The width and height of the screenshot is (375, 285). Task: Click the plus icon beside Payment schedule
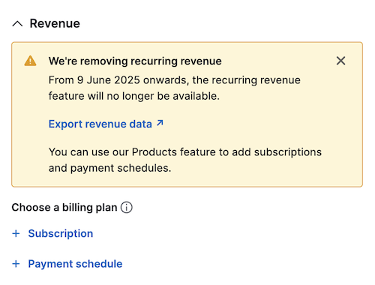16,264
